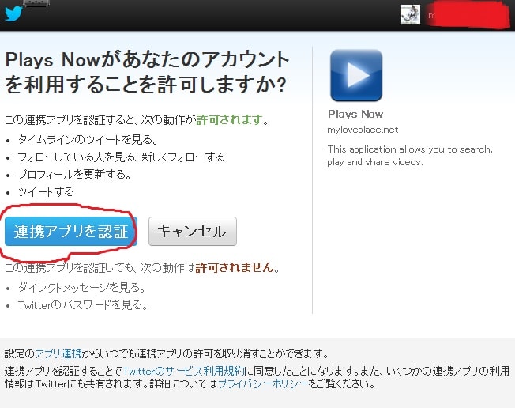This screenshot has width=515, height=408.
Task: Authorize app with 連携アプリを認証 button
Action: tap(71, 231)
